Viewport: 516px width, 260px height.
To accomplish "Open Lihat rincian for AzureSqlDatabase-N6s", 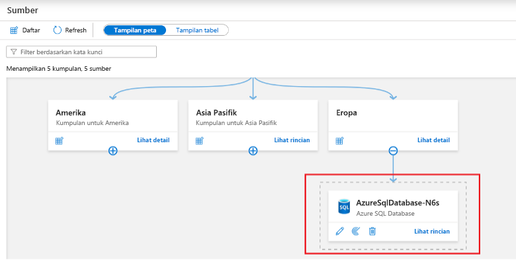I will coord(432,232).
